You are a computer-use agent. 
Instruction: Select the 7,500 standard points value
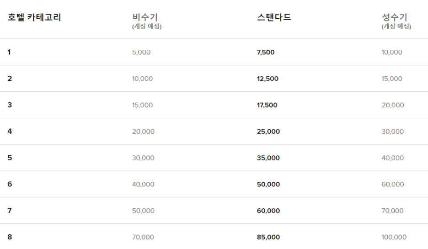pyautogui.click(x=266, y=53)
